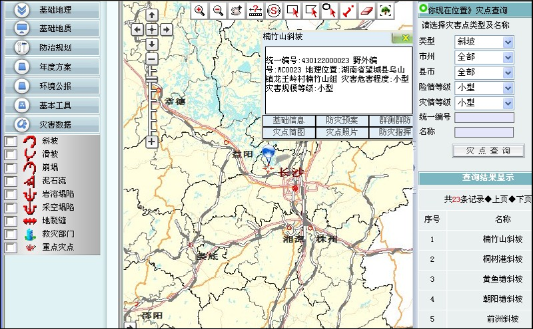Enable the 斜坡 layer checkbox
The image size is (533, 329).
(x=11, y=141)
